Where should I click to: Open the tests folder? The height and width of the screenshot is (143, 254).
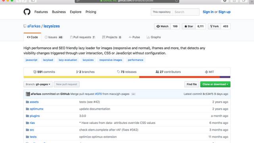tap(33, 137)
